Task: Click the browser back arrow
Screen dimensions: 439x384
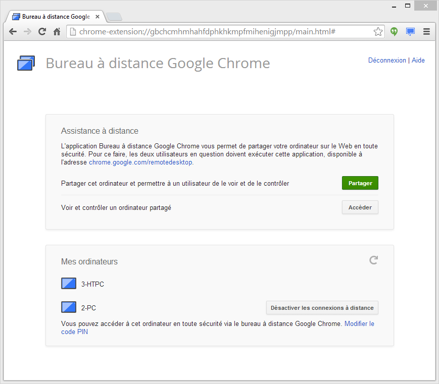Action: click(x=13, y=31)
